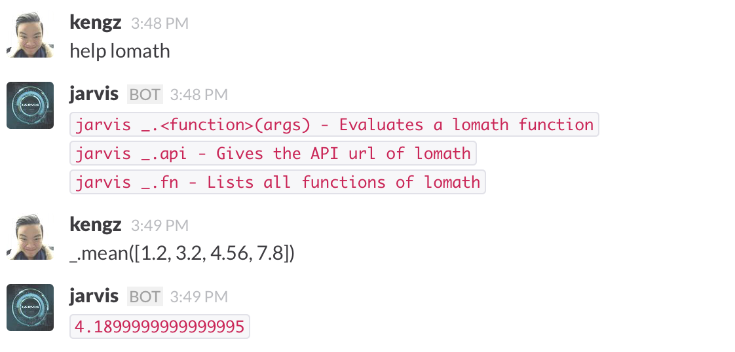Click 3:49 PM timestamp on kengz's message
The image size is (735, 352).
160,226
